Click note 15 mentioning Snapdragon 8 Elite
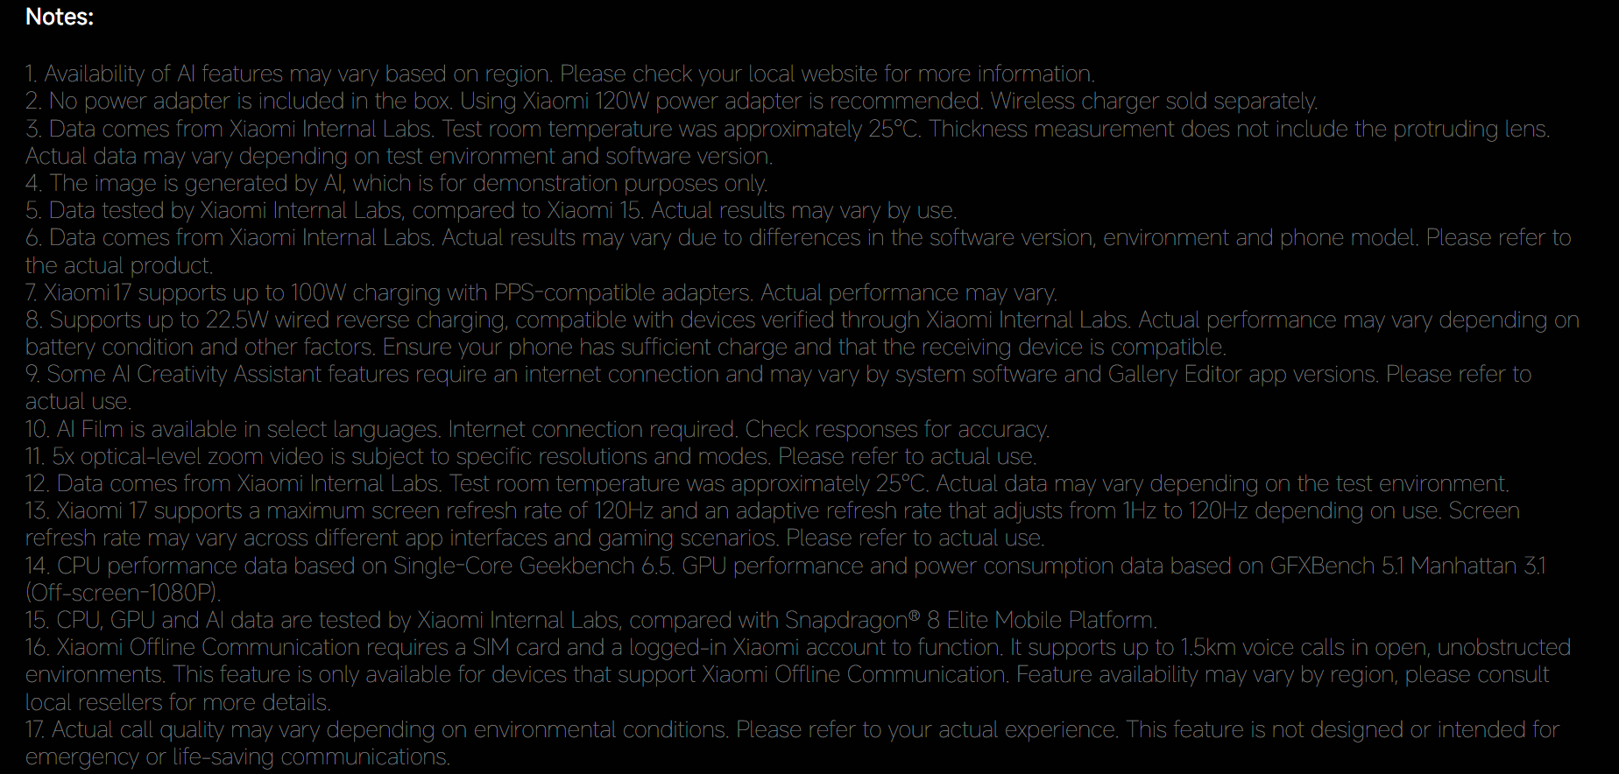The image size is (1619, 774). tap(590, 620)
